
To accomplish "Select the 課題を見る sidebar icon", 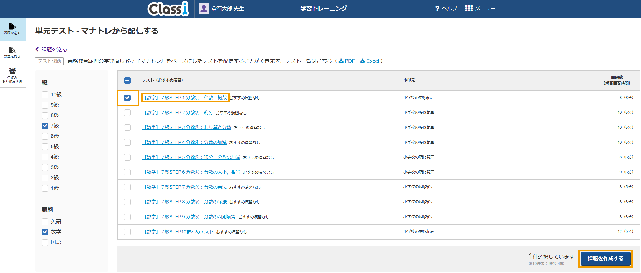I will [x=12, y=50].
